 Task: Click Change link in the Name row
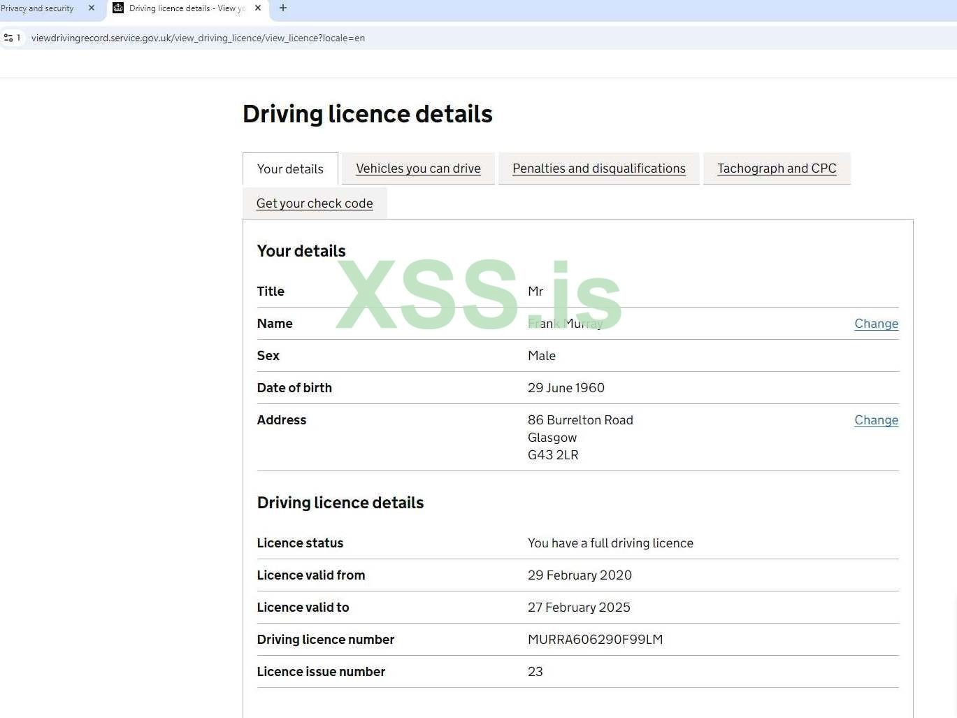pos(876,324)
